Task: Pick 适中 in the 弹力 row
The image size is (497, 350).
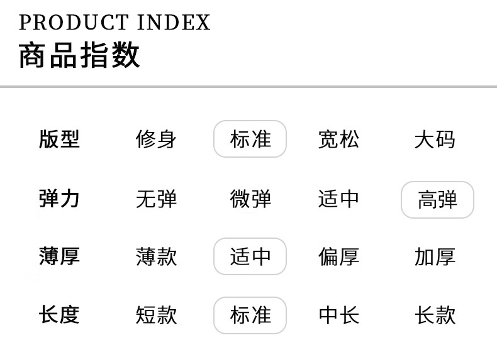Action: pos(339,199)
